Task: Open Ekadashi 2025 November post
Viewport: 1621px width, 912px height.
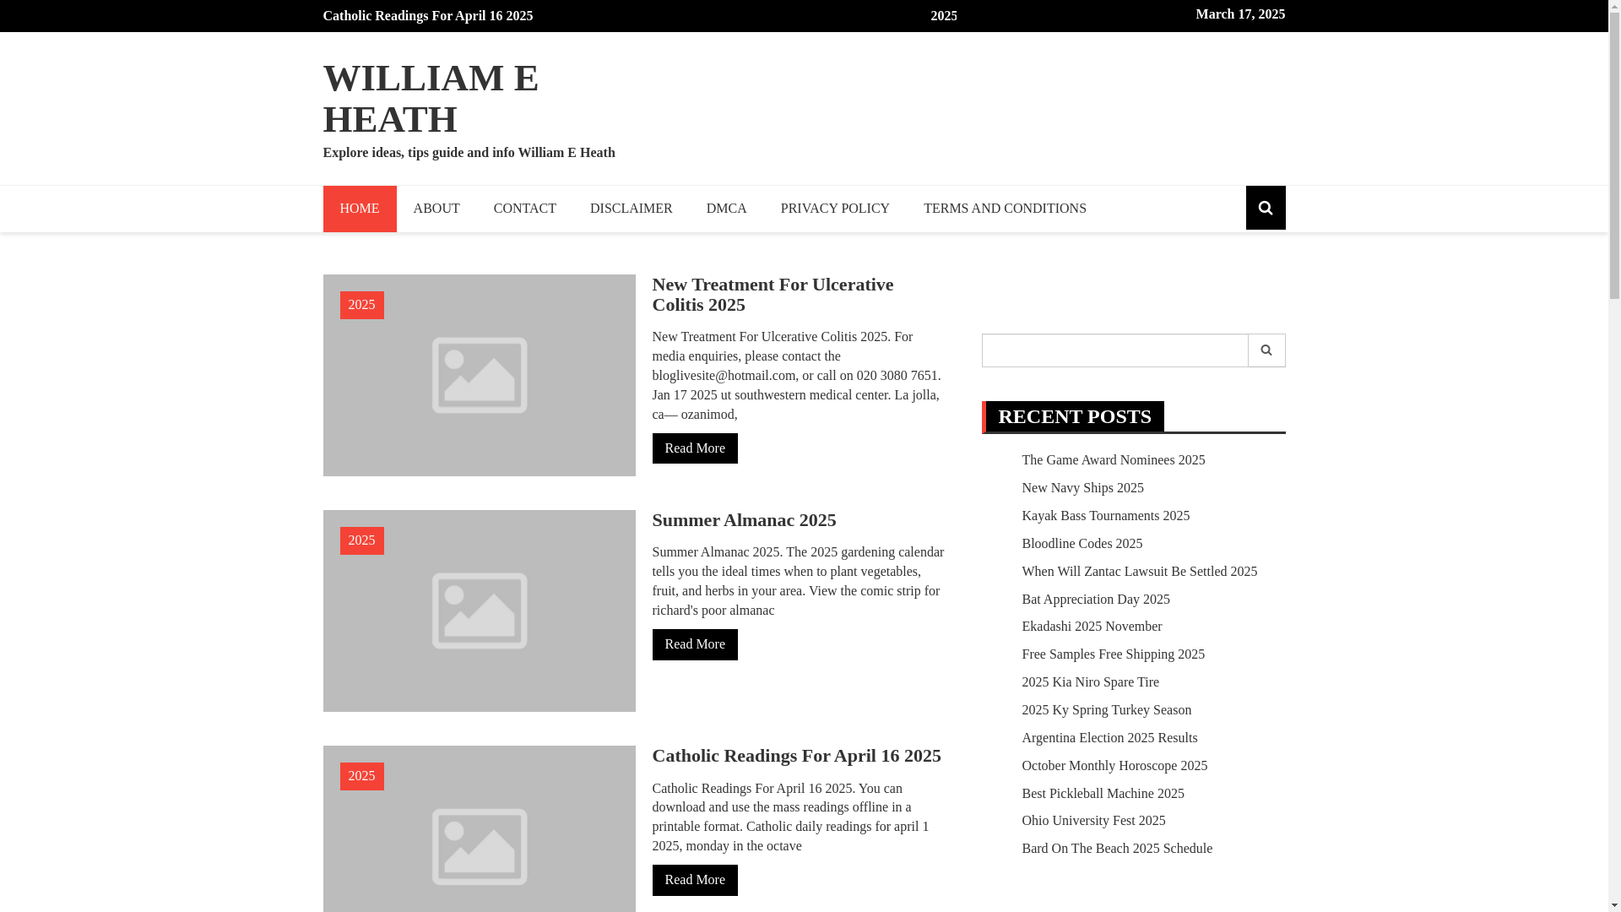Action: (1091, 627)
